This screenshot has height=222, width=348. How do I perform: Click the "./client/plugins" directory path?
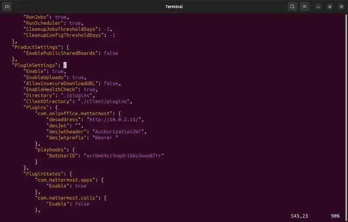click(x=104, y=101)
